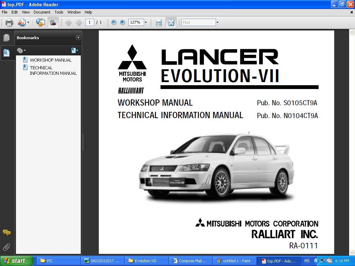Open the zoom percentage dropdown
The image size is (355, 266).
pyautogui.click(x=146, y=23)
